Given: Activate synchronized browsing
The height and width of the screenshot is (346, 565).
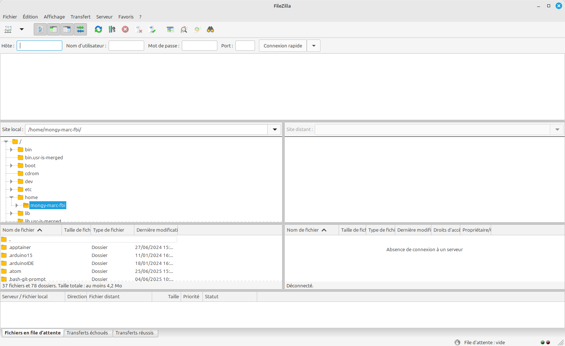Looking at the screenshot, I should [197, 29].
